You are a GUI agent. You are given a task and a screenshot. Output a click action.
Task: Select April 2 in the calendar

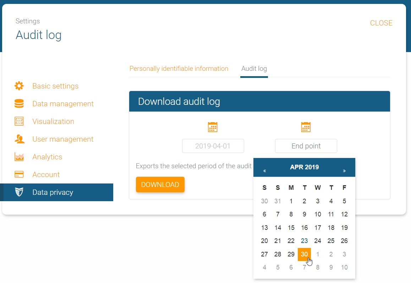(304, 201)
